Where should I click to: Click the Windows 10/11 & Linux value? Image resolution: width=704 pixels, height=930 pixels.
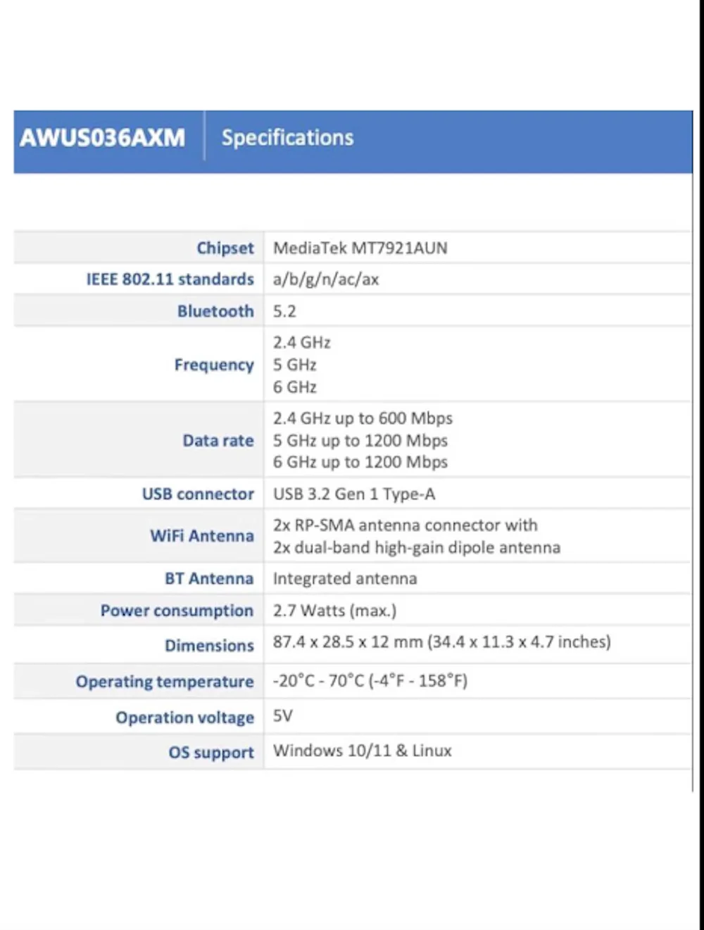(x=363, y=751)
